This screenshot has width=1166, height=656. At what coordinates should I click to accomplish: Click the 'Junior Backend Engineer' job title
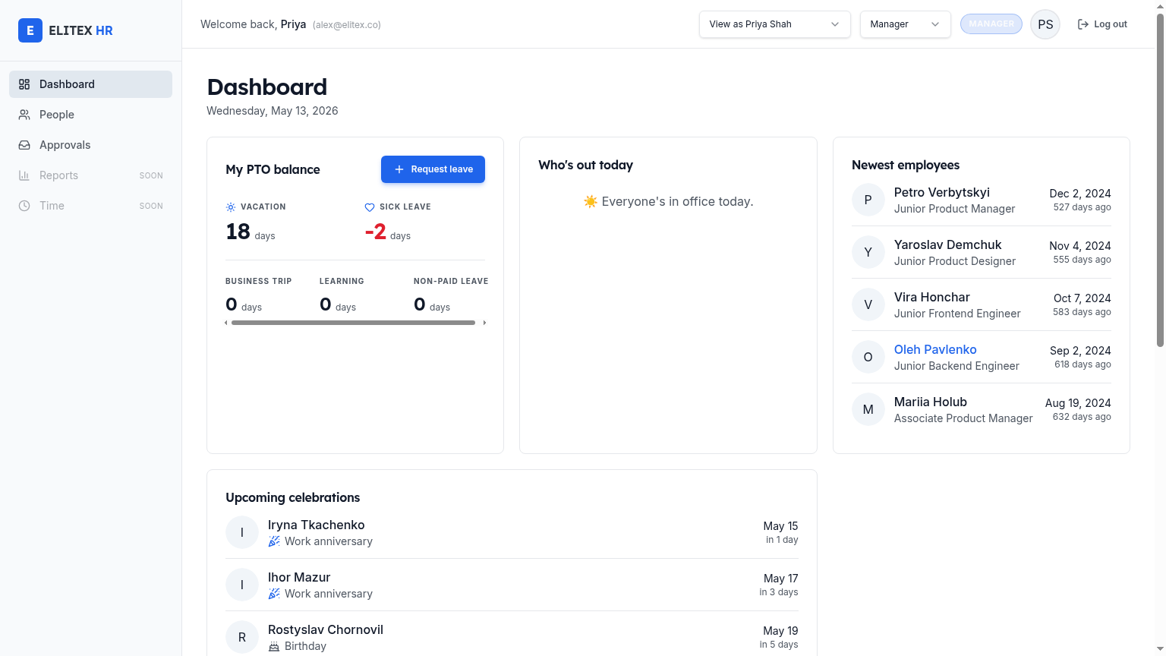tap(956, 366)
